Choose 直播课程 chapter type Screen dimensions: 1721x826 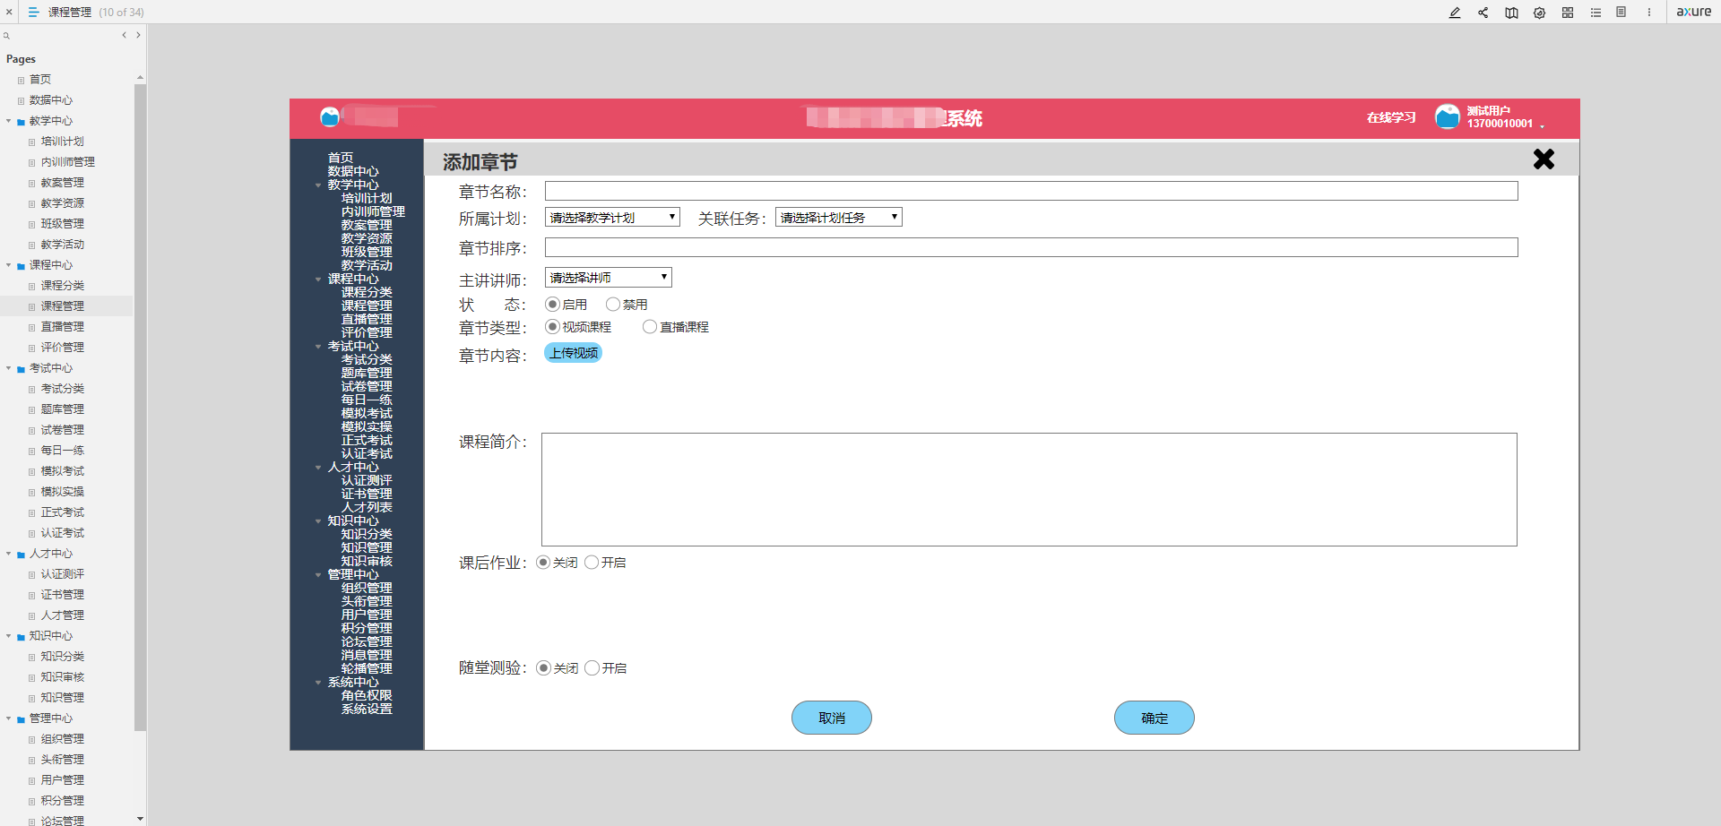click(650, 327)
